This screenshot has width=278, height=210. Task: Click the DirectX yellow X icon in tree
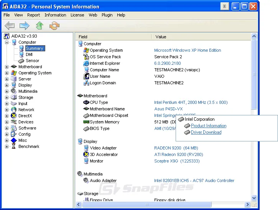[x=14, y=116]
